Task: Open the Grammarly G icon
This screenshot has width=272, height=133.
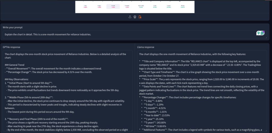Action: (262, 33)
